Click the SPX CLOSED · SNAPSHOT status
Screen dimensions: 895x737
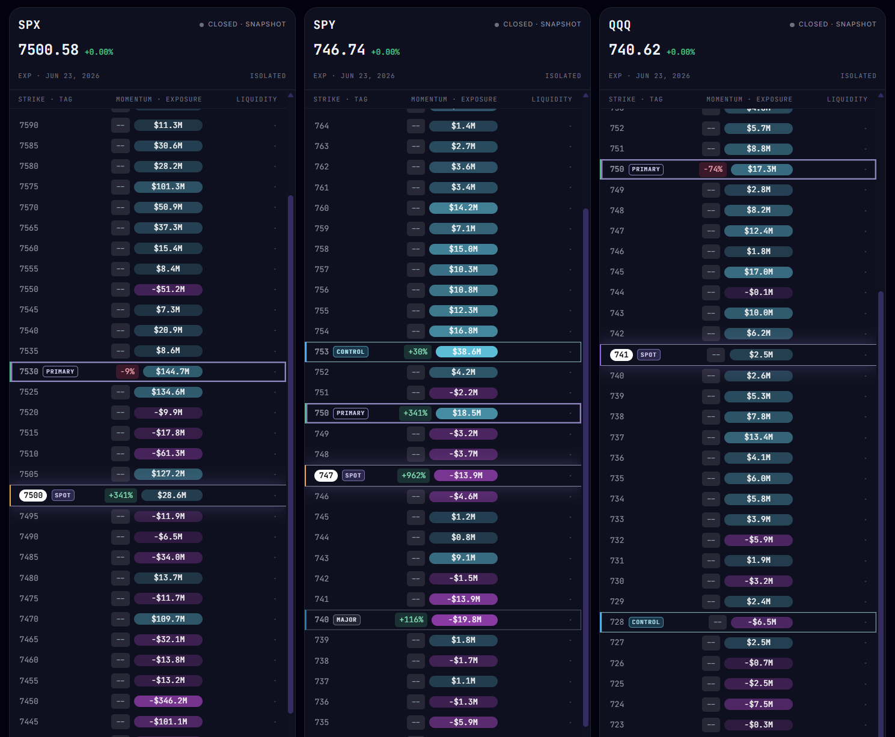coord(243,25)
